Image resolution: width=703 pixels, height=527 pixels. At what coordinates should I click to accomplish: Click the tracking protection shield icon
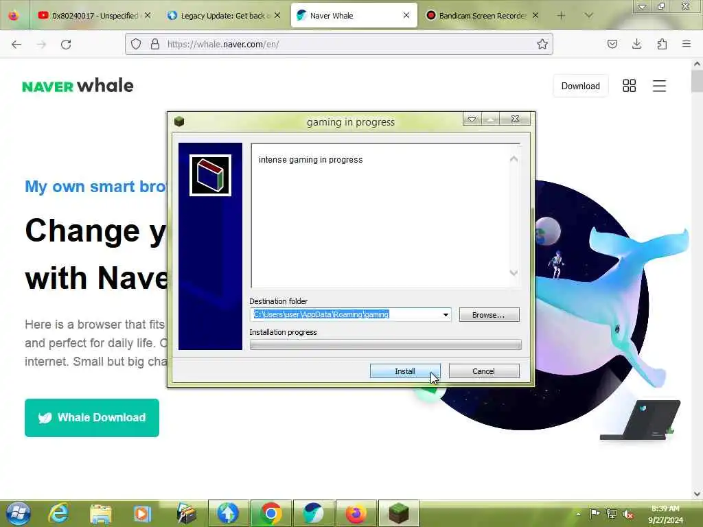[136, 44]
